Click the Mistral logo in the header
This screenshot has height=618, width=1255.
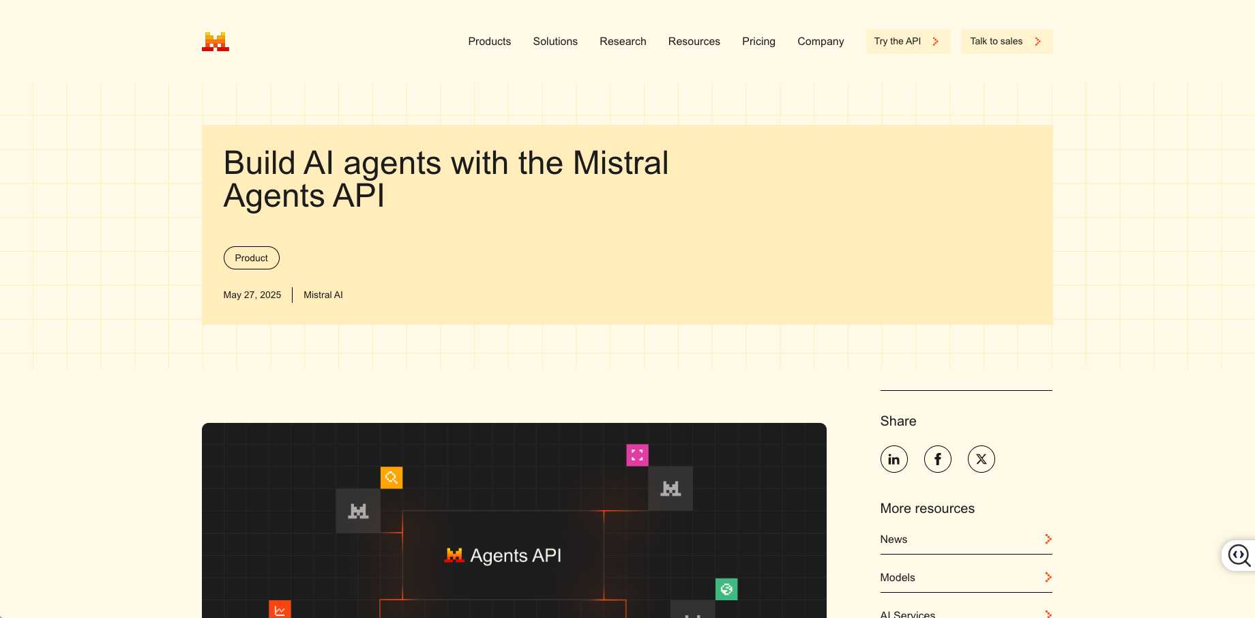tap(215, 41)
